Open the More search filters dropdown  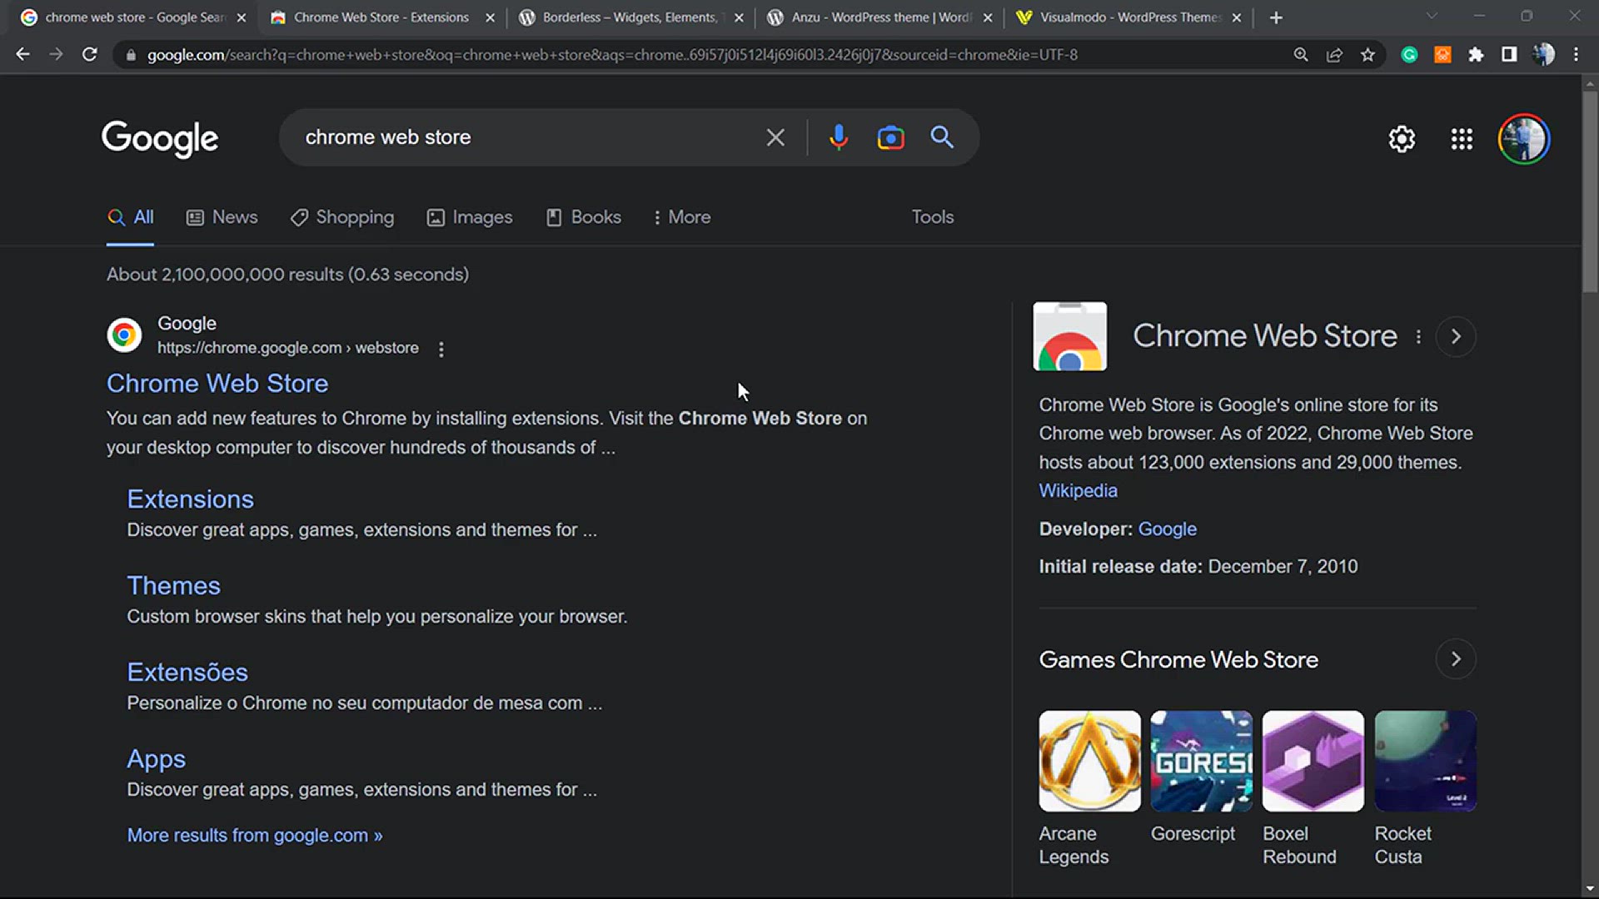[x=682, y=217]
